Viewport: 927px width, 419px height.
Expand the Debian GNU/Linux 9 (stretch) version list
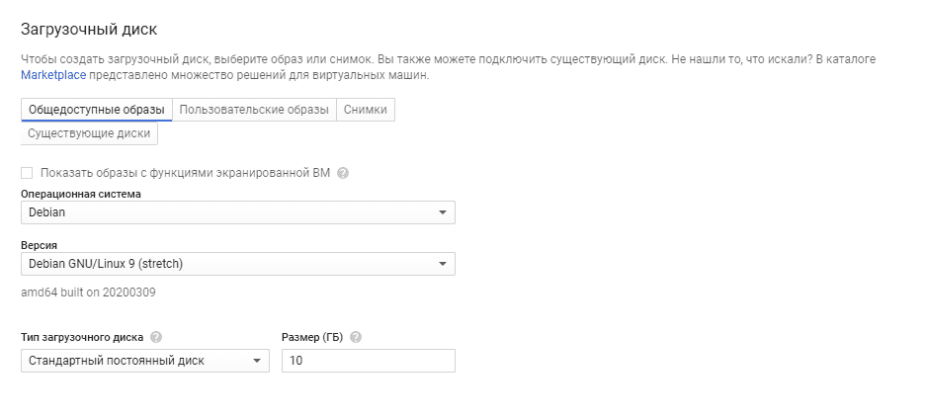[x=237, y=264]
